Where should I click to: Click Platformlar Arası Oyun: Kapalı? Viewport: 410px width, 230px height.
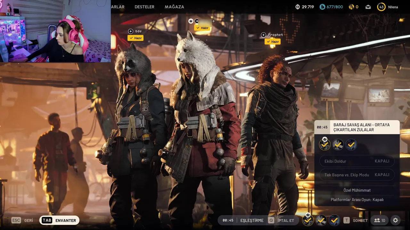[x=357, y=200]
